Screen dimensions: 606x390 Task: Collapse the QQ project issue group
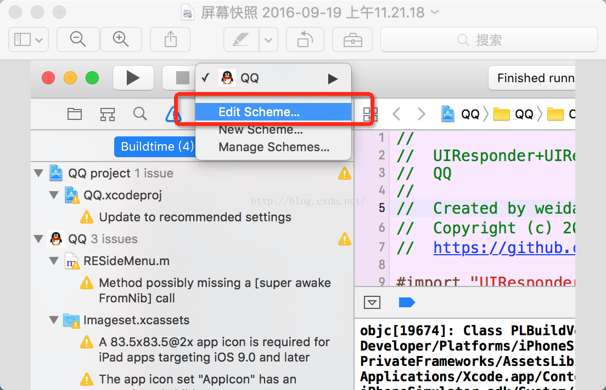point(38,173)
